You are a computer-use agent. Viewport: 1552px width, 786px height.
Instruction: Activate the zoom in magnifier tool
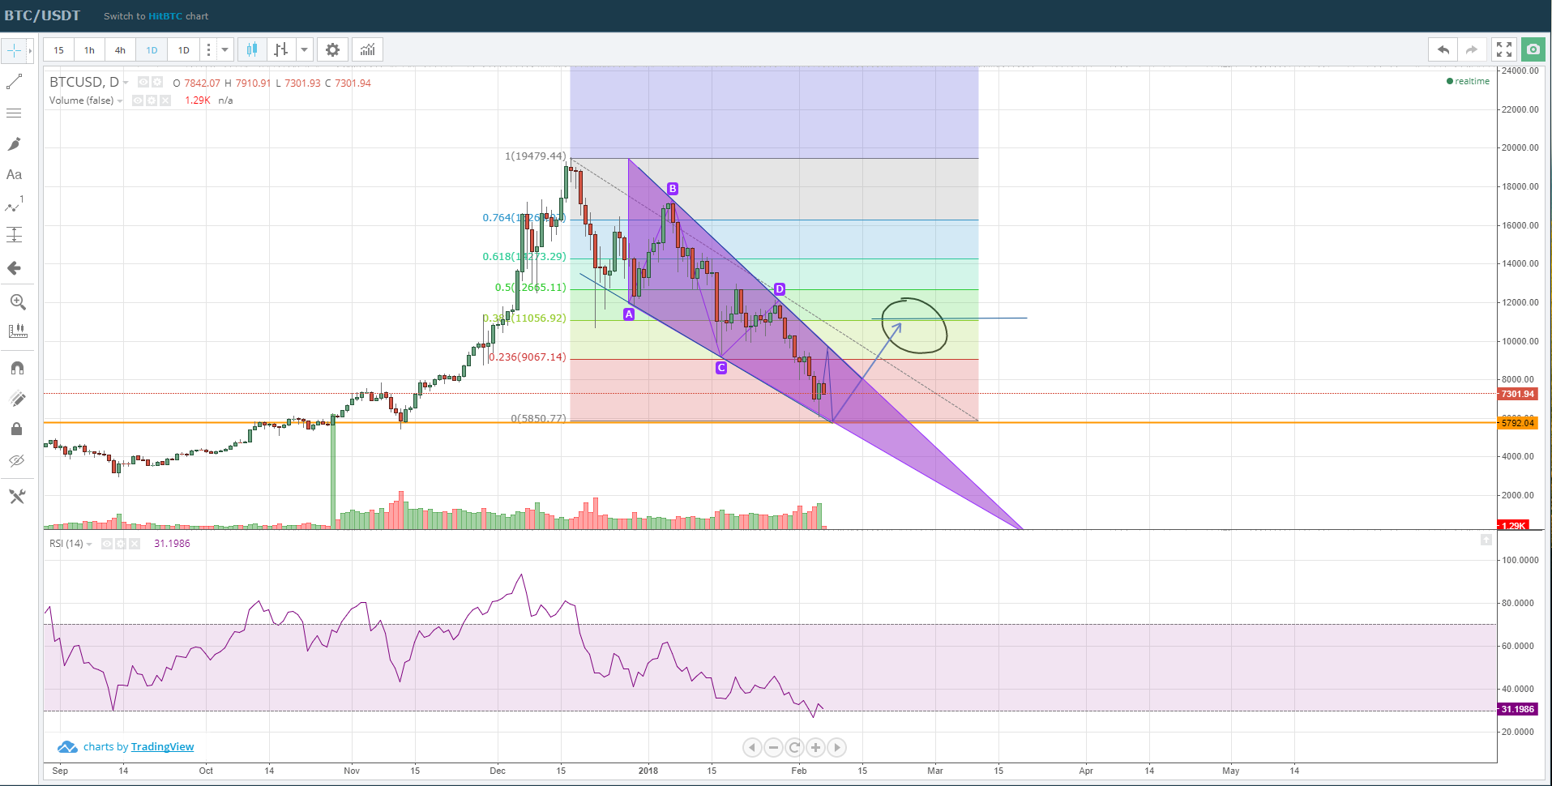(17, 302)
